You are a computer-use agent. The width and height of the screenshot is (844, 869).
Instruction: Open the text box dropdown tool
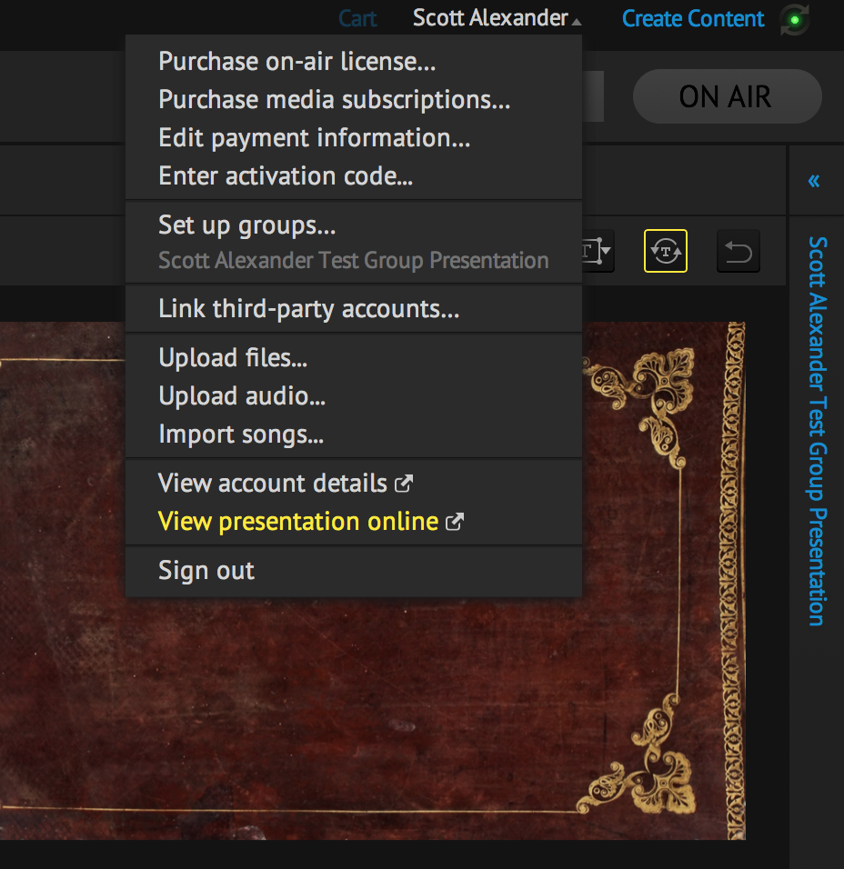coord(597,251)
